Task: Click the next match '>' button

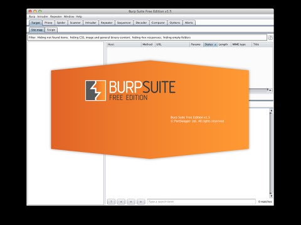Action: 141,202
